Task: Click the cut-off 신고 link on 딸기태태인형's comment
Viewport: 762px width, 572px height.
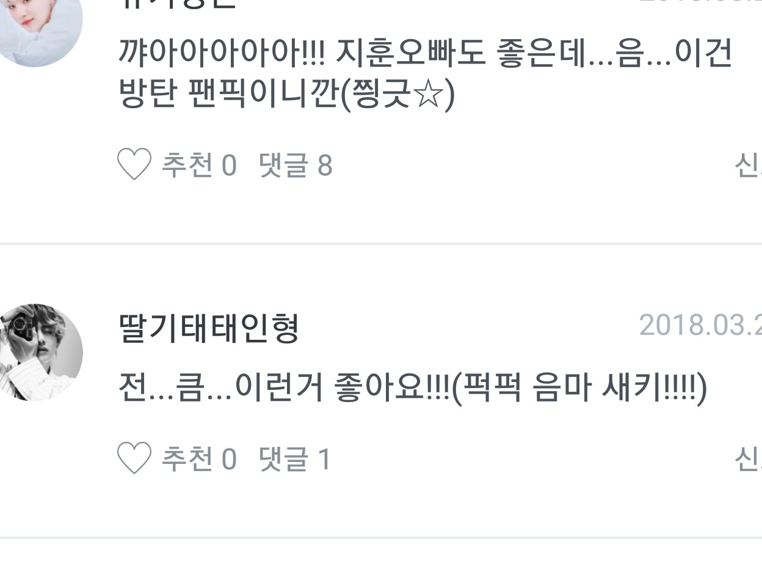Action: click(748, 459)
